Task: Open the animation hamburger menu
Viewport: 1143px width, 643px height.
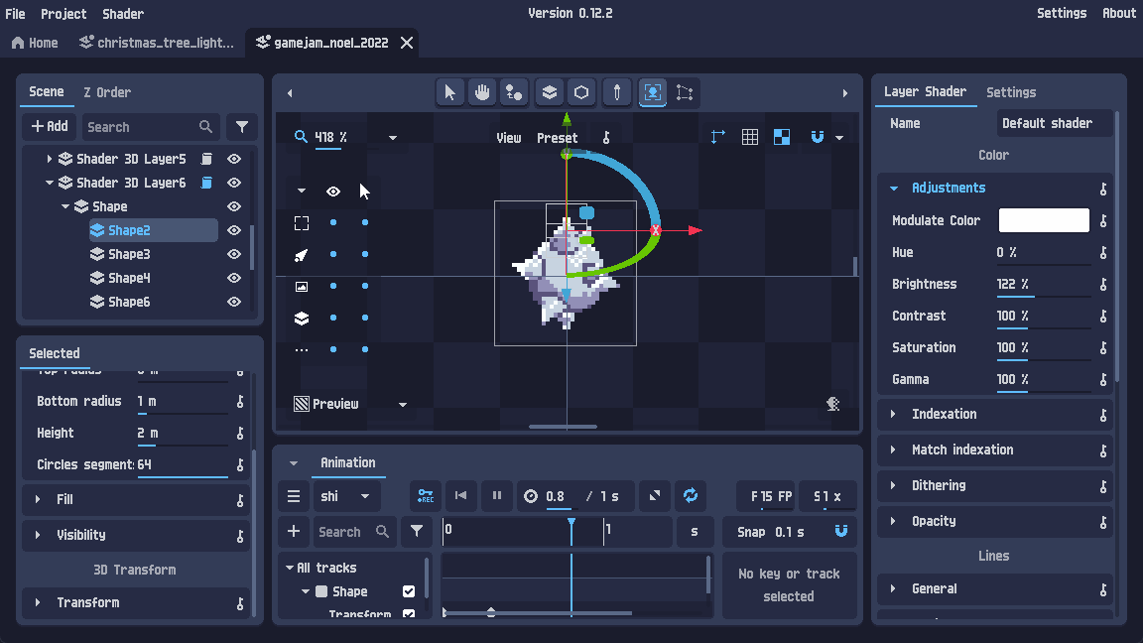Action: 294,496
